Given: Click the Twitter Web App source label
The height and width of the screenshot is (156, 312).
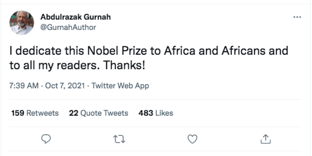Looking at the screenshot, I should click(x=120, y=86).
